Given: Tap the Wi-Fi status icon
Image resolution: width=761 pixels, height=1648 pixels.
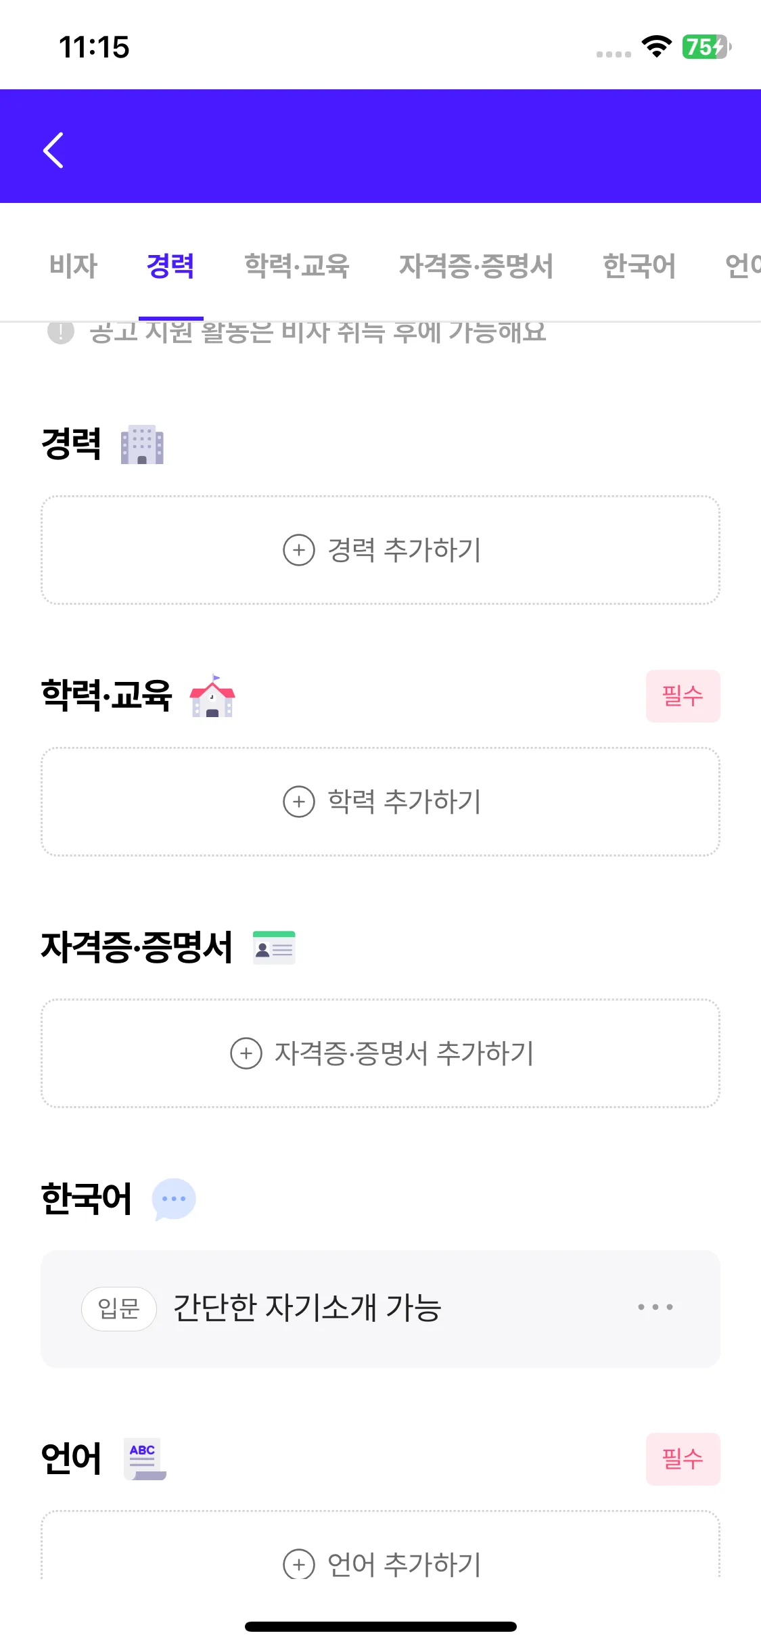Looking at the screenshot, I should click(656, 47).
